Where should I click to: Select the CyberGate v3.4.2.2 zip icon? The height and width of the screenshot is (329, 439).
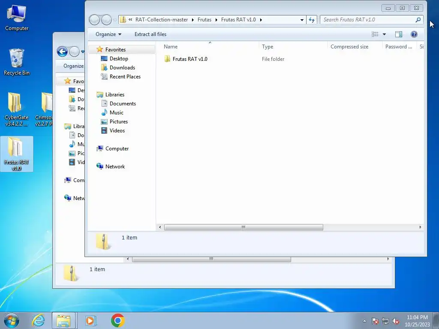point(17,109)
